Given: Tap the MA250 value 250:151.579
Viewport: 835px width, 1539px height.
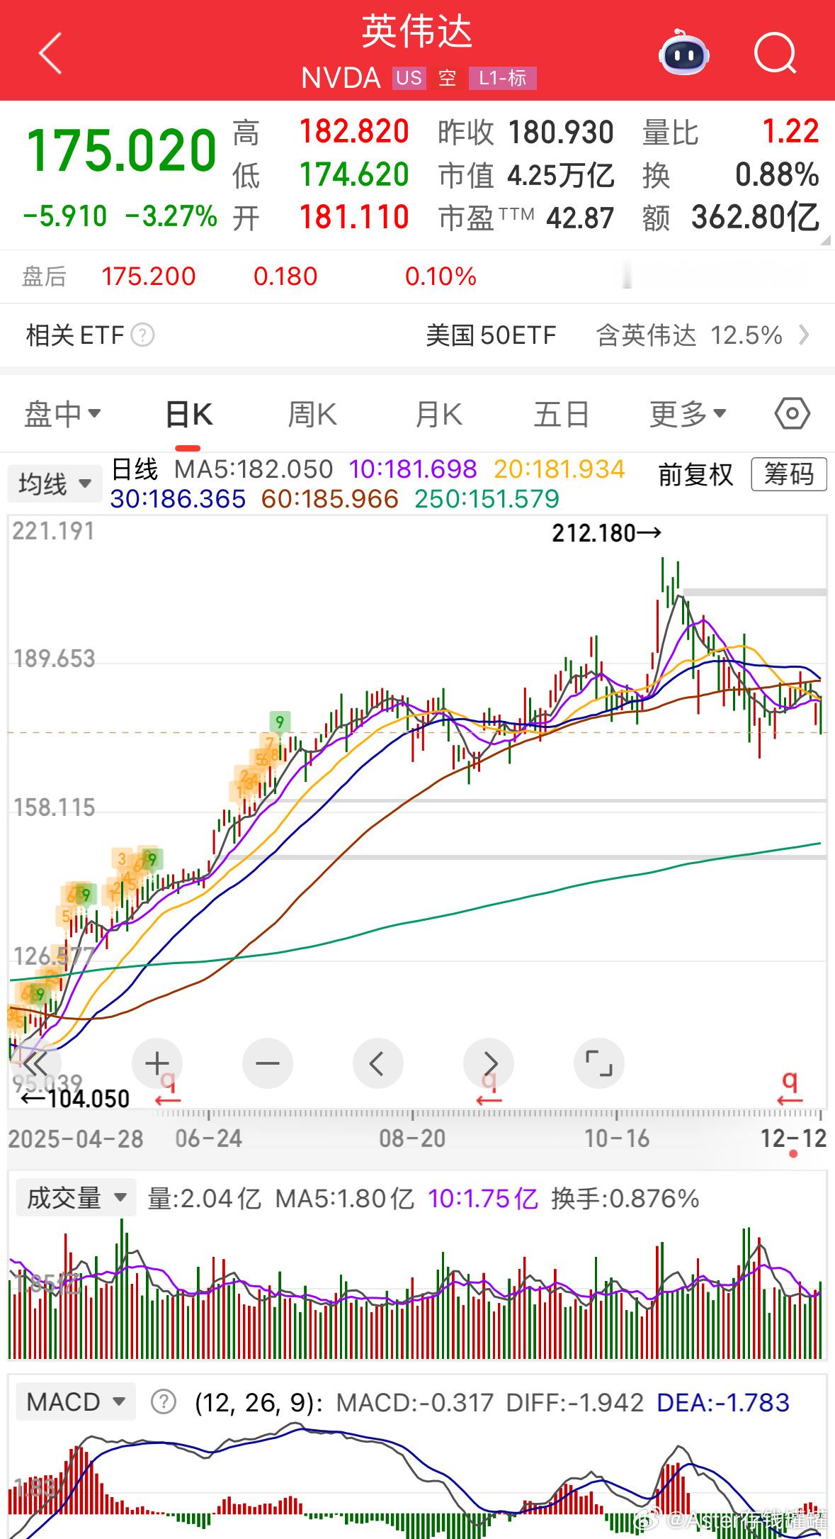Looking at the screenshot, I should tap(487, 499).
